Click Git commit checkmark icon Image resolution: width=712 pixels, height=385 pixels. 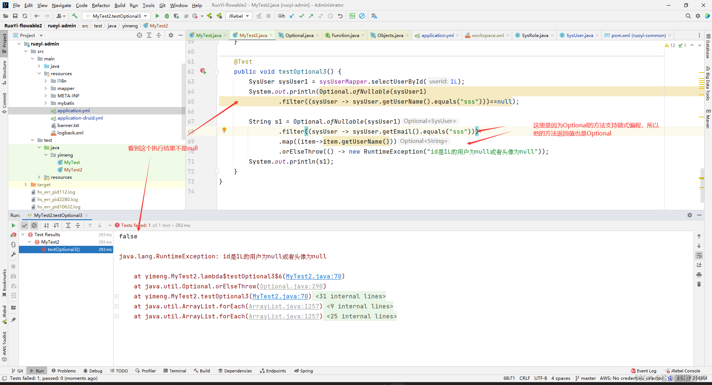301,16
